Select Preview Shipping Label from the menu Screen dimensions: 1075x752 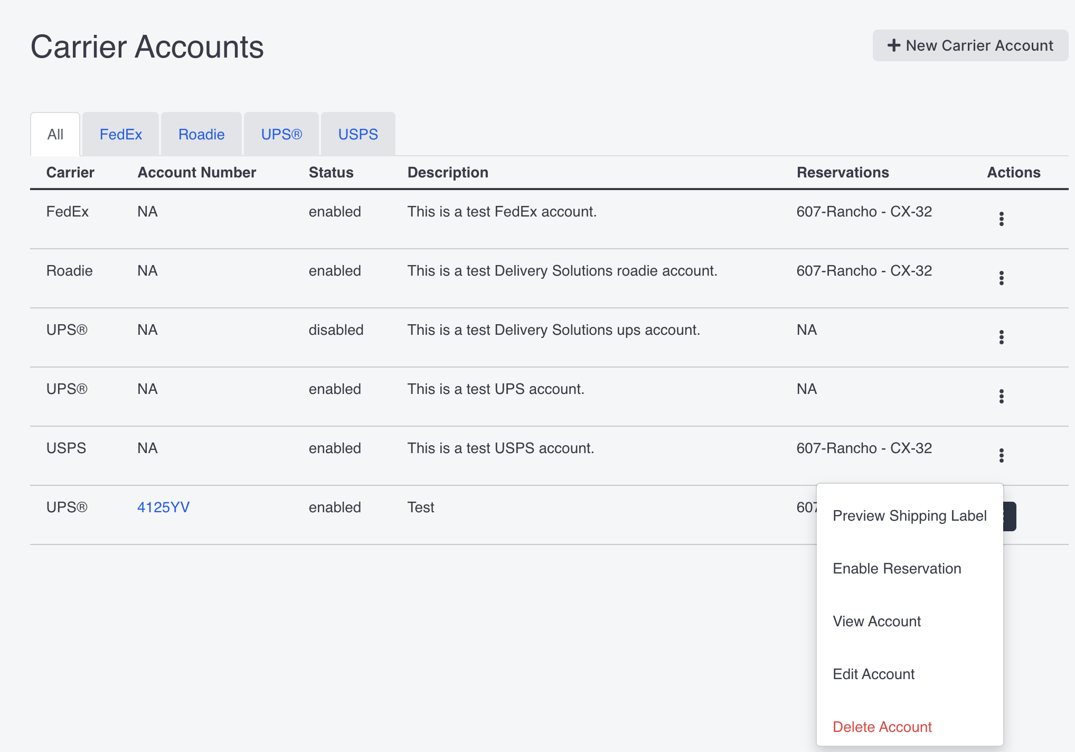pyautogui.click(x=910, y=515)
